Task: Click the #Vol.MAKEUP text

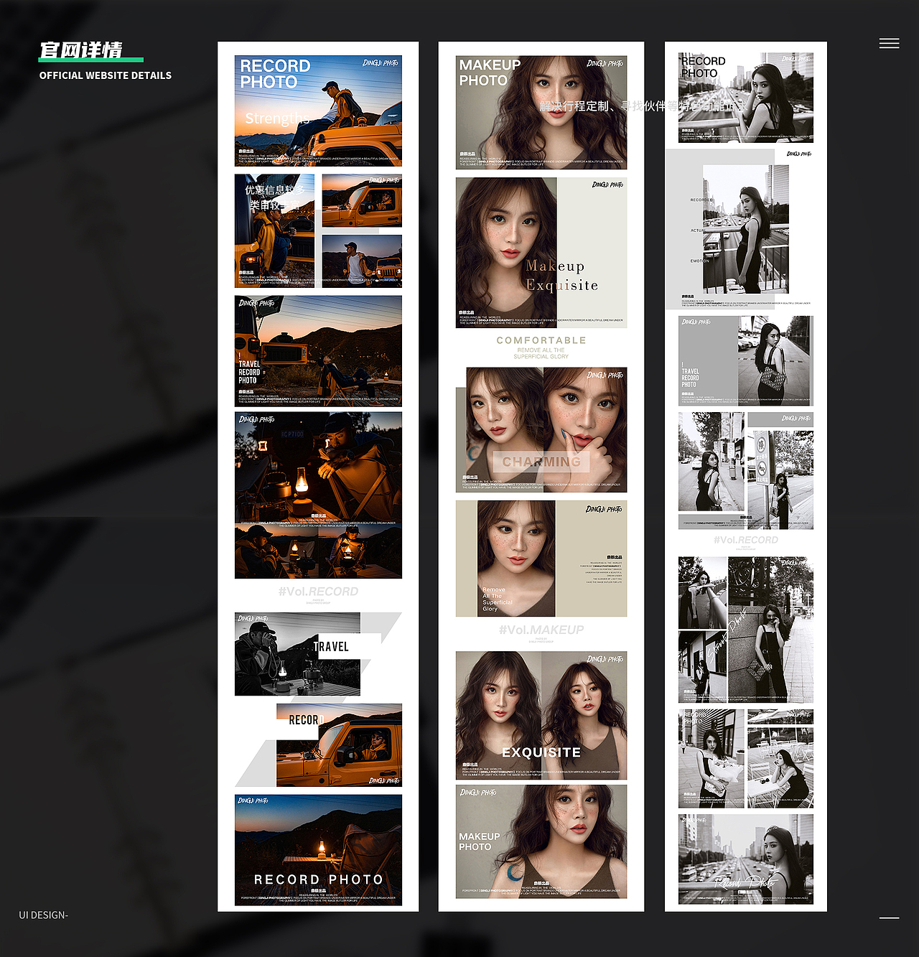Action: pyautogui.click(x=541, y=630)
